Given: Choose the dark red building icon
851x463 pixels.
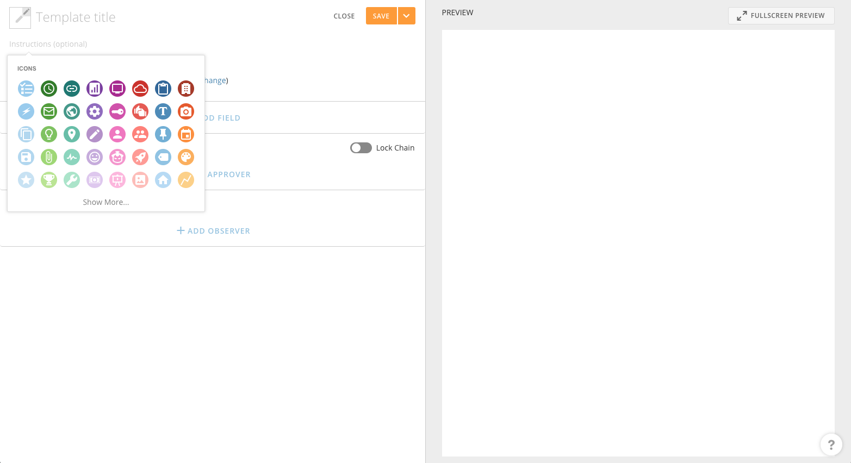Looking at the screenshot, I should [x=186, y=89].
